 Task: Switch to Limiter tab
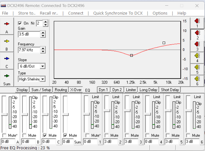[x=131, y=90]
